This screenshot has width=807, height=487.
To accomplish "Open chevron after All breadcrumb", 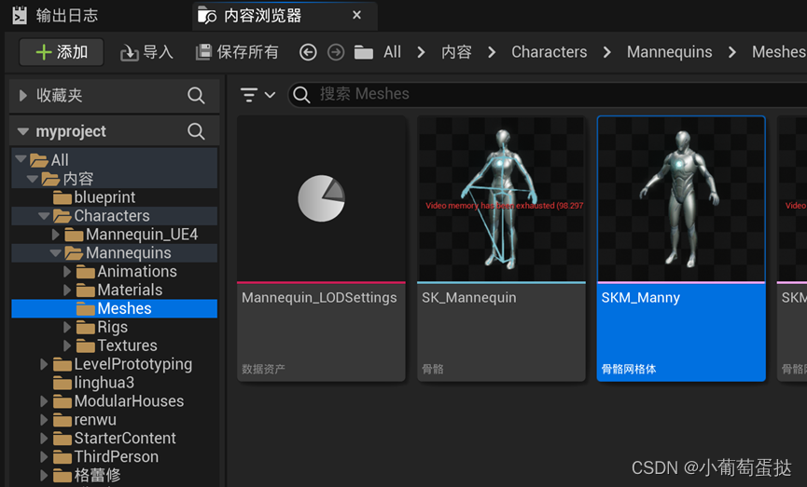I will point(421,52).
